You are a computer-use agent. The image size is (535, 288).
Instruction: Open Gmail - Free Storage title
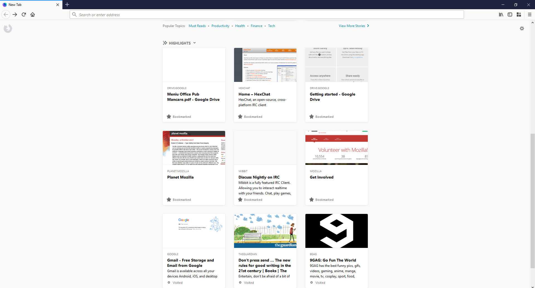point(191,263)
